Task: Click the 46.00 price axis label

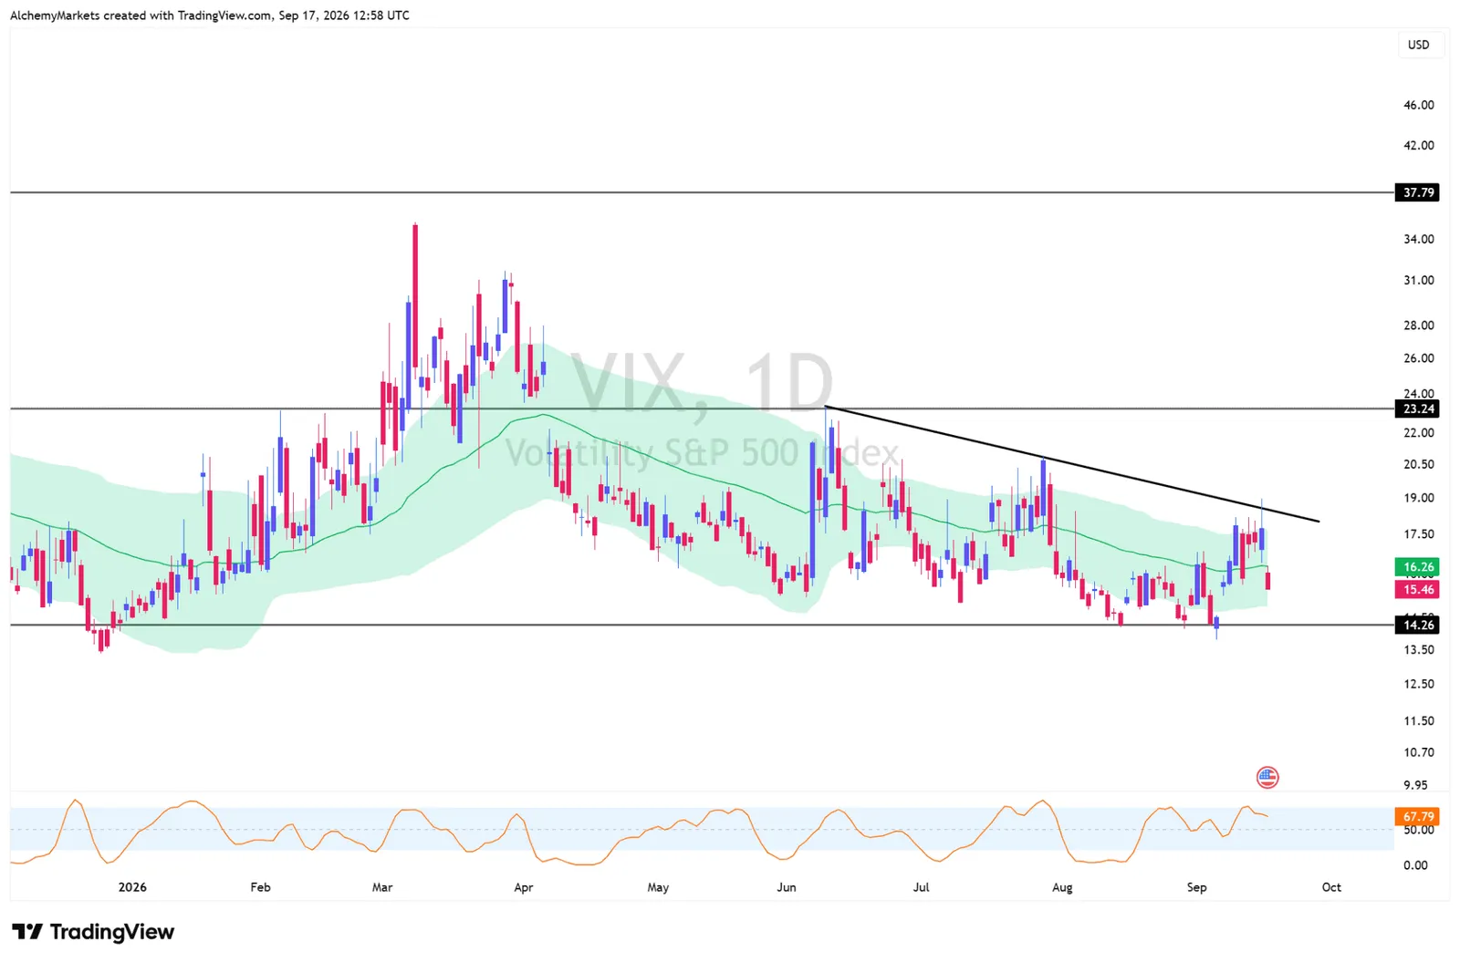Action: 1418,105
